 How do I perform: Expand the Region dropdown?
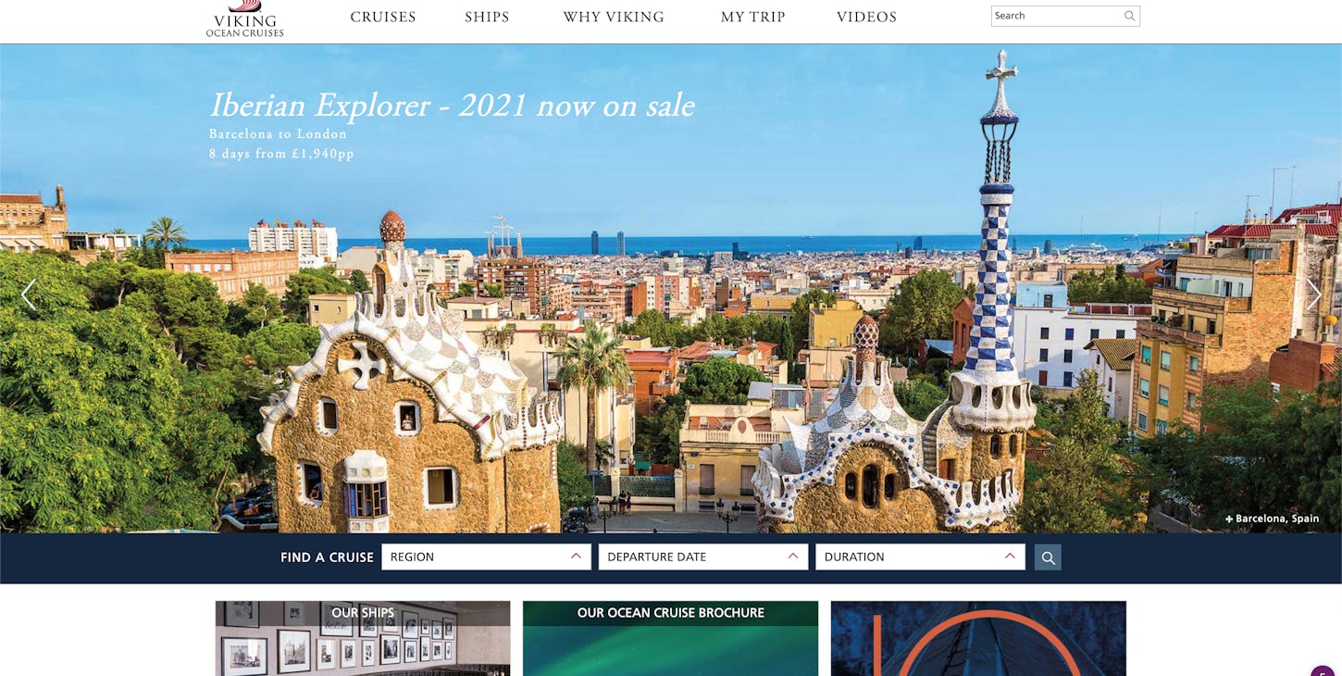click(486, 557)
